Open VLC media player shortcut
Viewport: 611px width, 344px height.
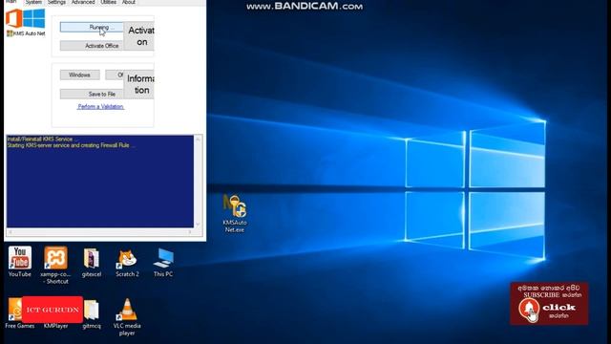pyautogui.click(x=127, y=316)
